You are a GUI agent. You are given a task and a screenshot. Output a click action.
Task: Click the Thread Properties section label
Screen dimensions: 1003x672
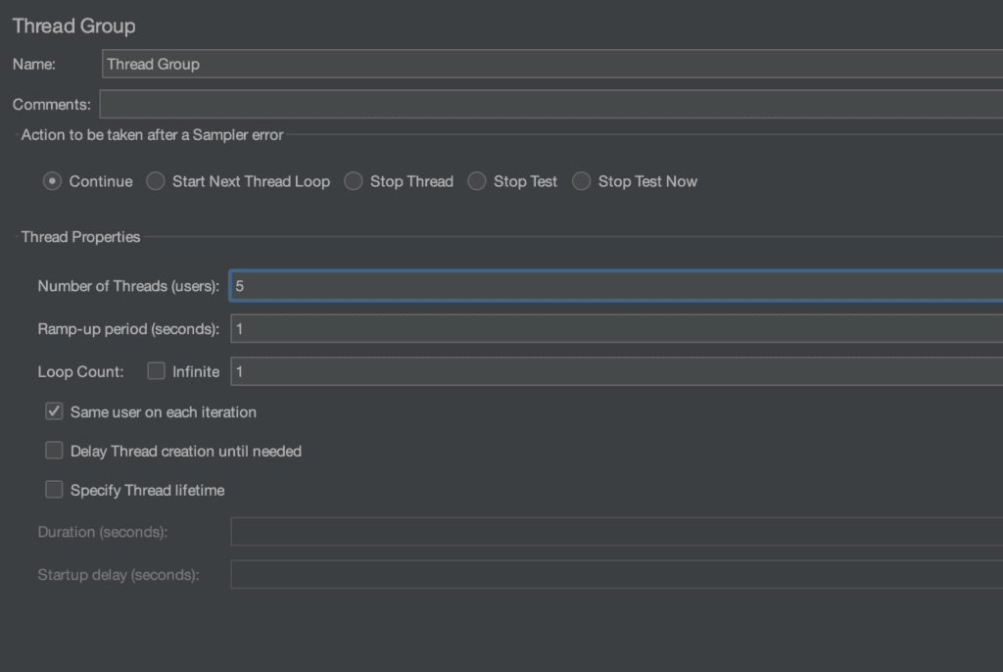click(x=80, y=237)
